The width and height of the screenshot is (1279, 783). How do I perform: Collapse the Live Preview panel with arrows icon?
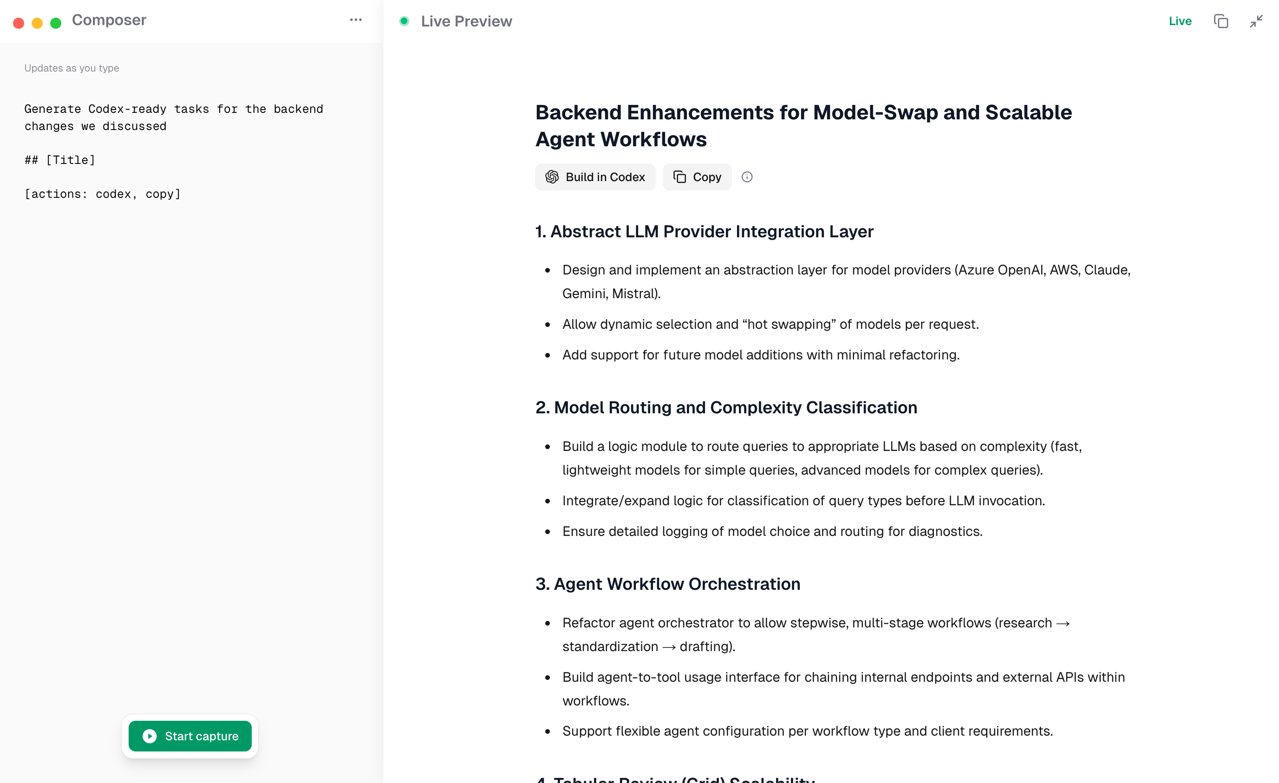coord(1257,21)
